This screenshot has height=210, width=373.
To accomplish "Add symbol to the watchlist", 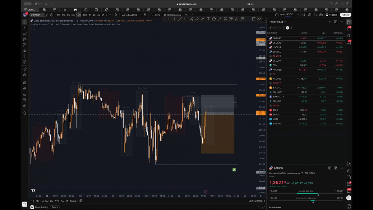I will point(330,22).
